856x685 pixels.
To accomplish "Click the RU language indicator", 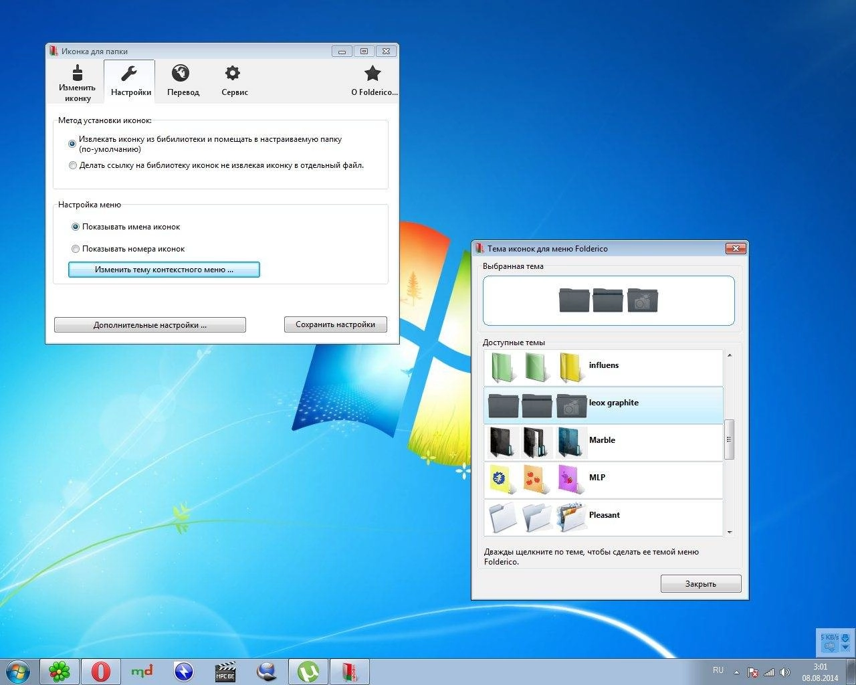I will tap(718, 670).
